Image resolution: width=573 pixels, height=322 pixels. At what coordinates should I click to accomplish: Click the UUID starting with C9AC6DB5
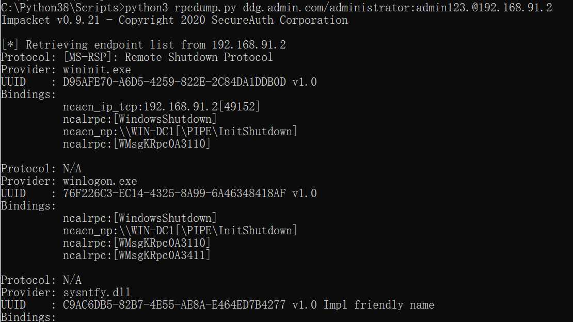174,305
